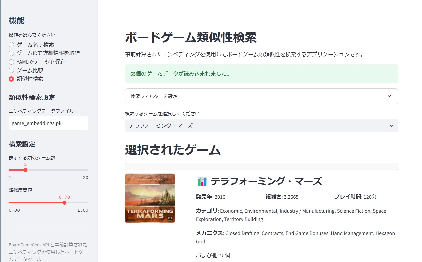Click the arrow icon of the game selection box

[392, 126]
